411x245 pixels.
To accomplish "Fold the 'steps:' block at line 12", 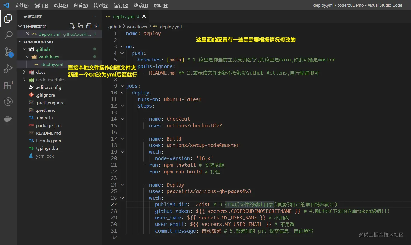I will point(122,106).
